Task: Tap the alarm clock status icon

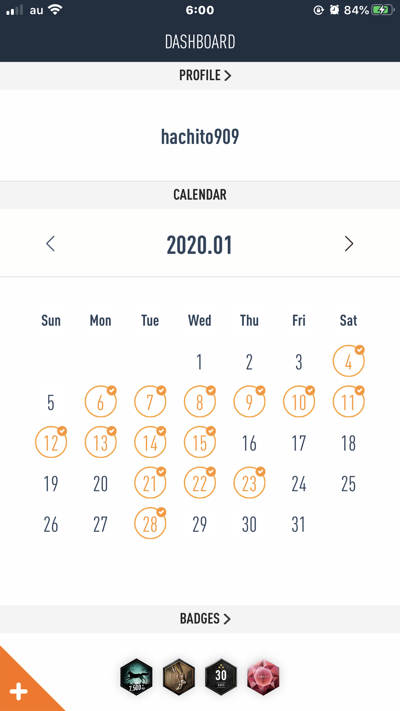Action: (335, 10)
